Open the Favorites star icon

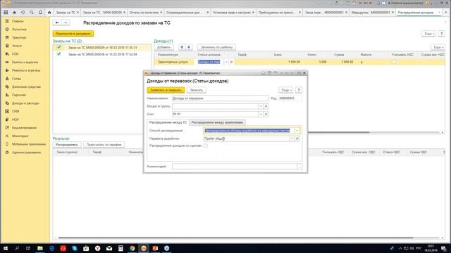point(14,13)
